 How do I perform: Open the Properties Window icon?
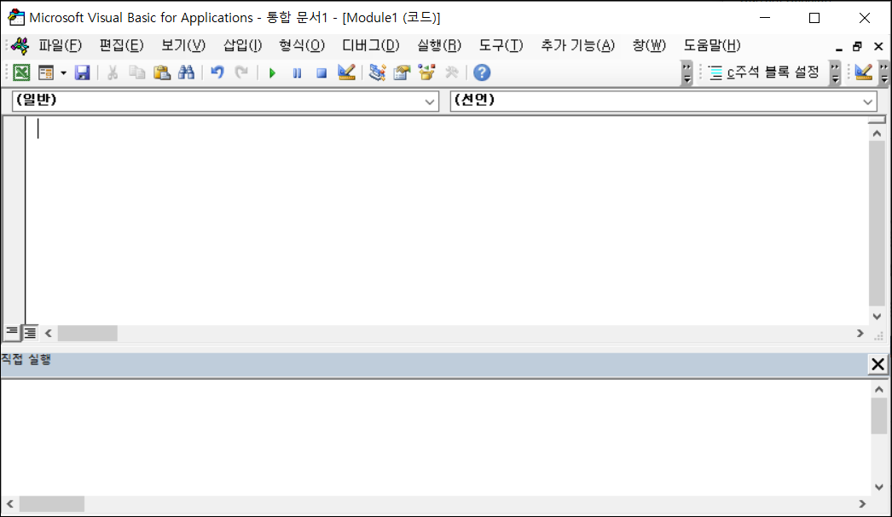point(402,73)
